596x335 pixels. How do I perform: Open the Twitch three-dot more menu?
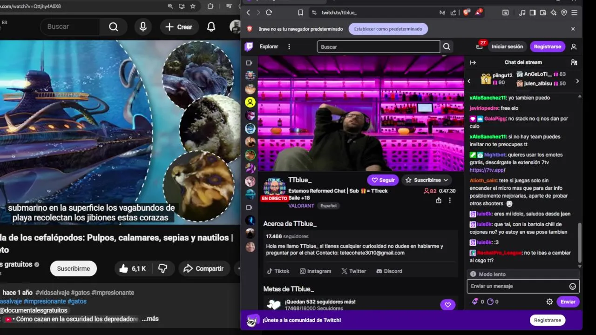(289, 47)
